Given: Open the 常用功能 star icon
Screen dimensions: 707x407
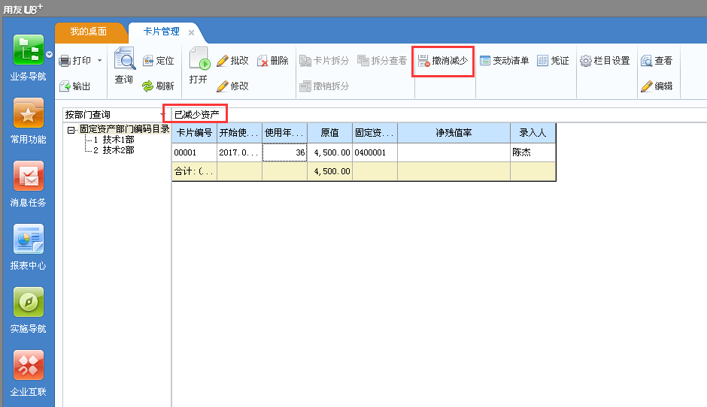Looking at the screenshot, I should pyautogui.click(x=29, y=113).
